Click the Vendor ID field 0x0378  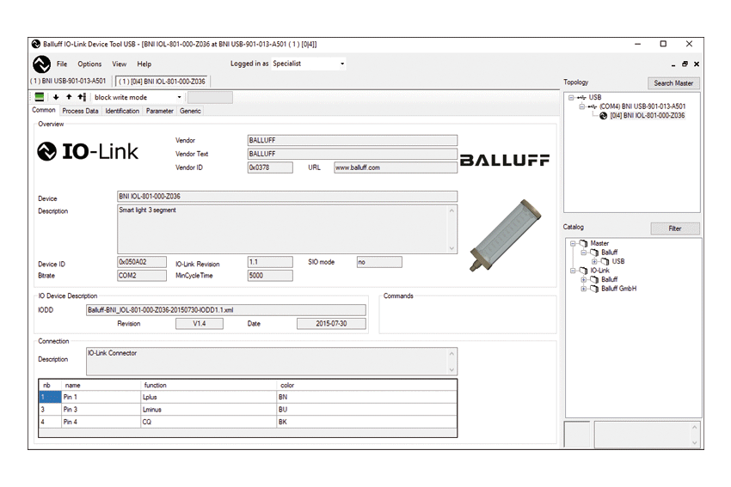[x=270, y=167]
